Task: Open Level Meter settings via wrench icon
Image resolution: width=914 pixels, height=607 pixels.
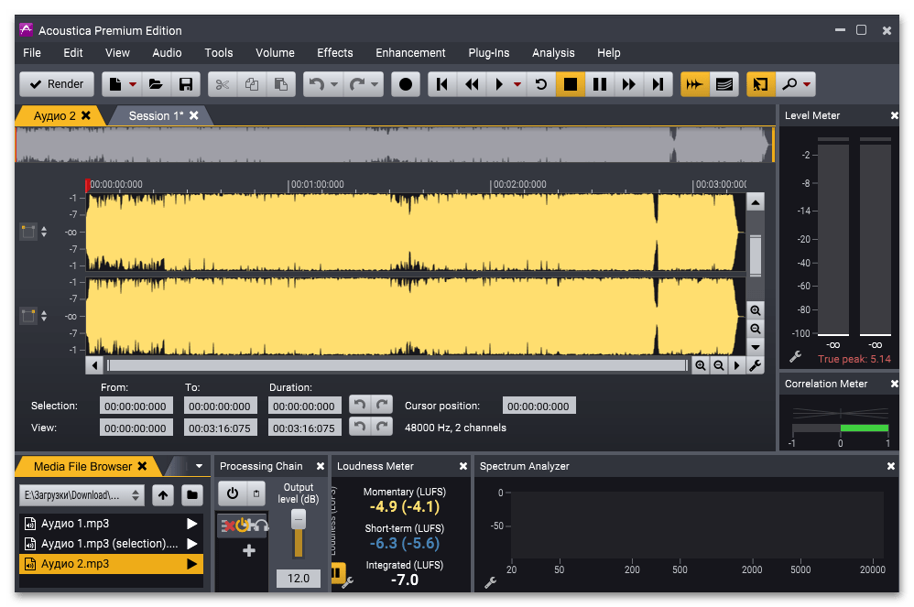Action: (x=795, y=357)
